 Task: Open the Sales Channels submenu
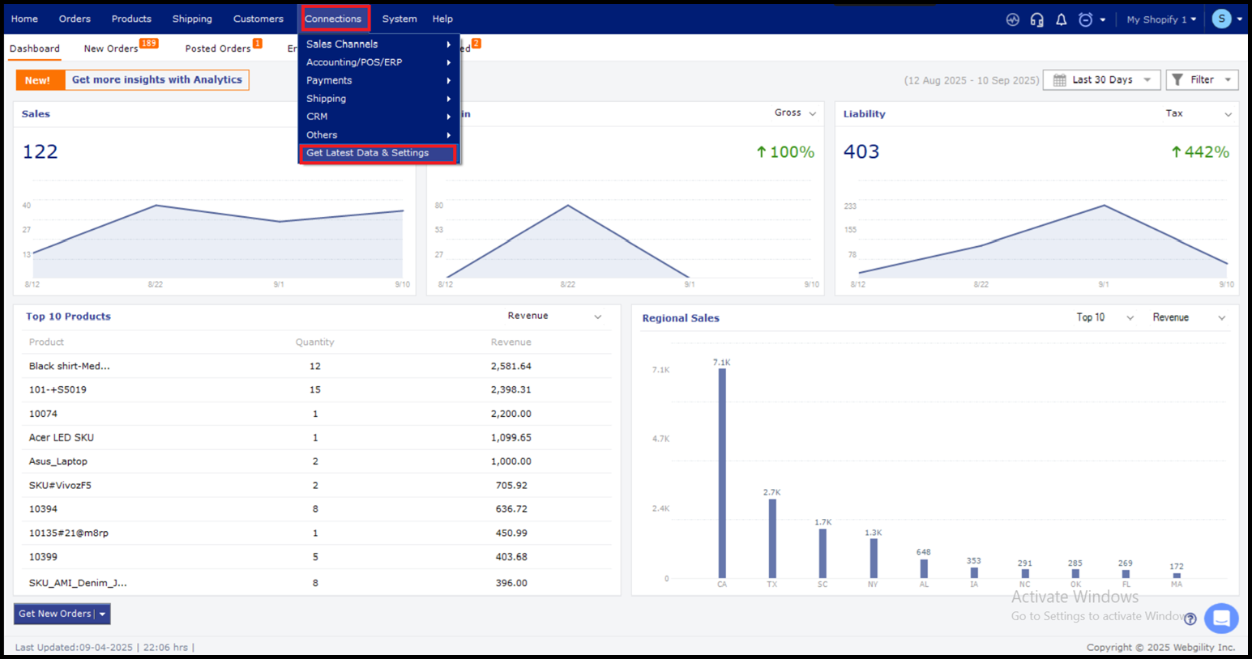[x=378, y=45]
